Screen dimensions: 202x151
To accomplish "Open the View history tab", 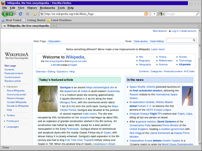I will [x=157, y=41].
